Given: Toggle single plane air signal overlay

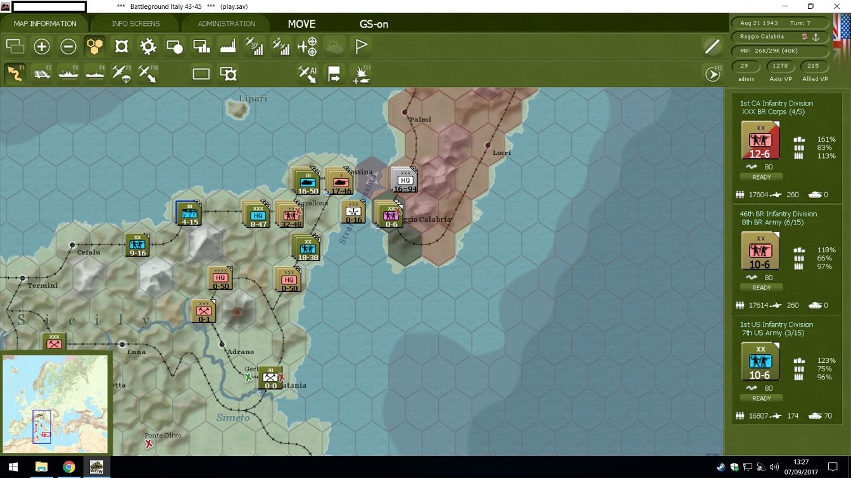Looking at the screenshot, I should tap(255, 46).
